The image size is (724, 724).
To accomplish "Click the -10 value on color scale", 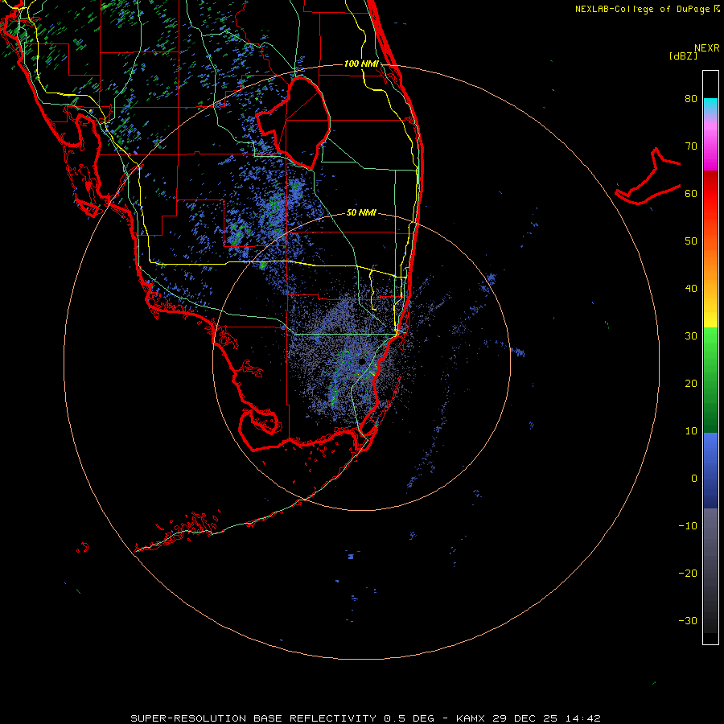I will (x=688, y=526).
